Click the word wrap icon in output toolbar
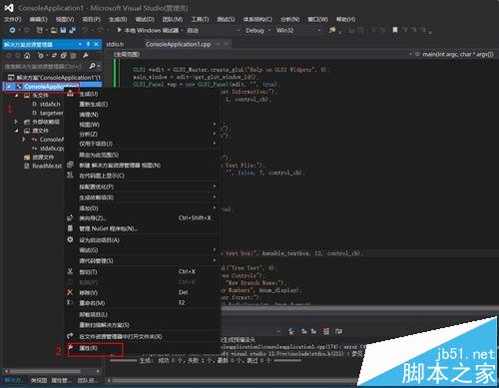 click(338, 331)
